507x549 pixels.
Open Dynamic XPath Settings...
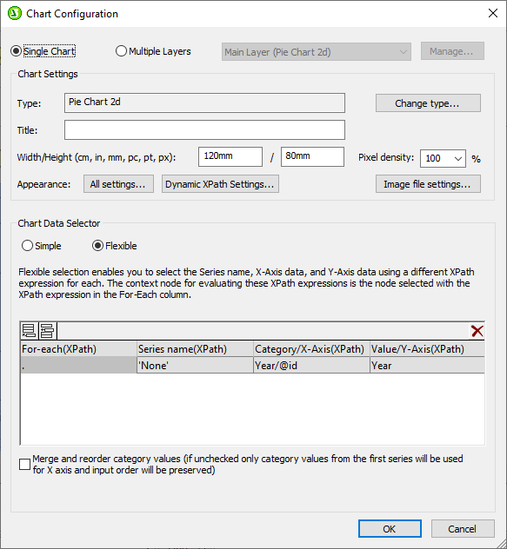click(x=220, y=184)
